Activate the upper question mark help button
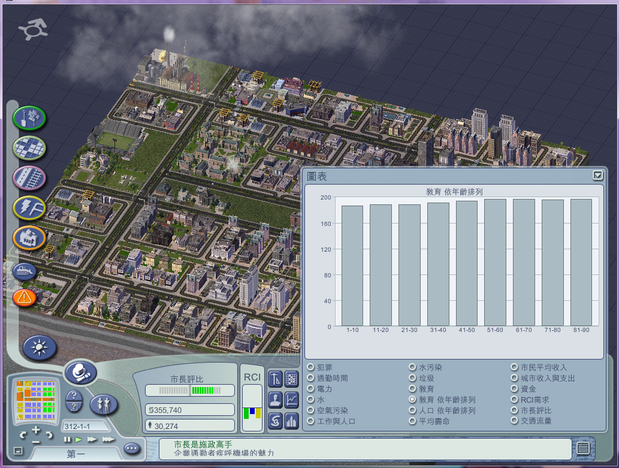 [x=74, y=395]
